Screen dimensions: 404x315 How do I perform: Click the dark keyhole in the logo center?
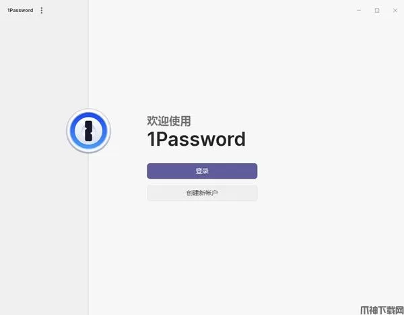(x=89, y=131)
